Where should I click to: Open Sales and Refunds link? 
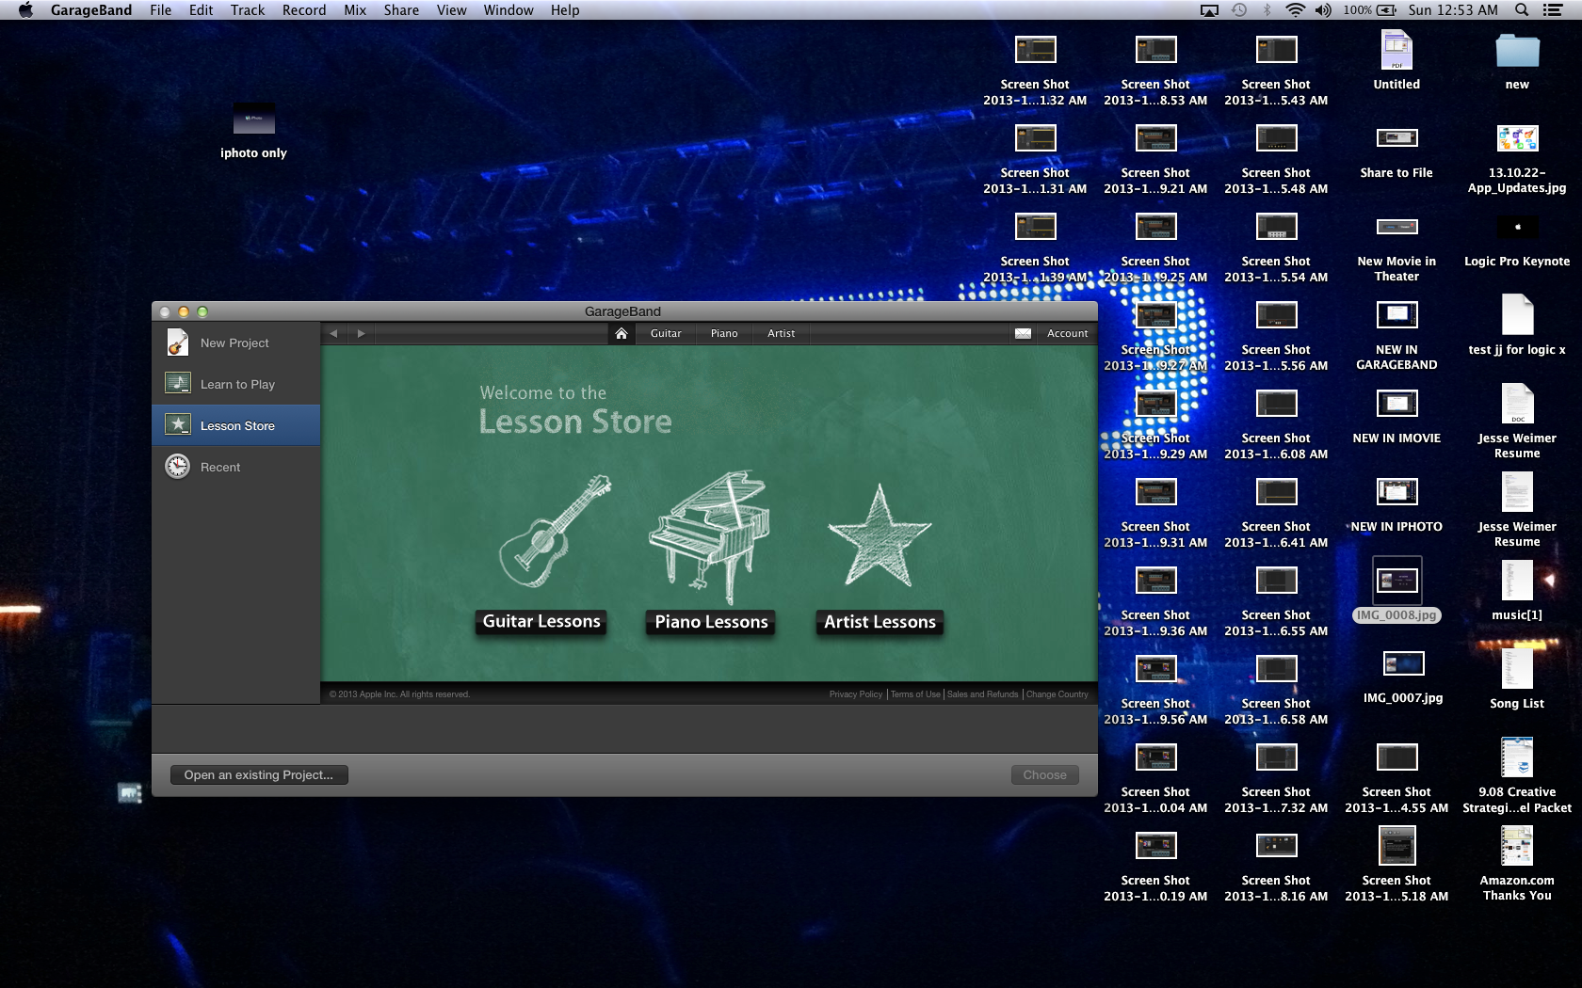[x=982, y=694]
